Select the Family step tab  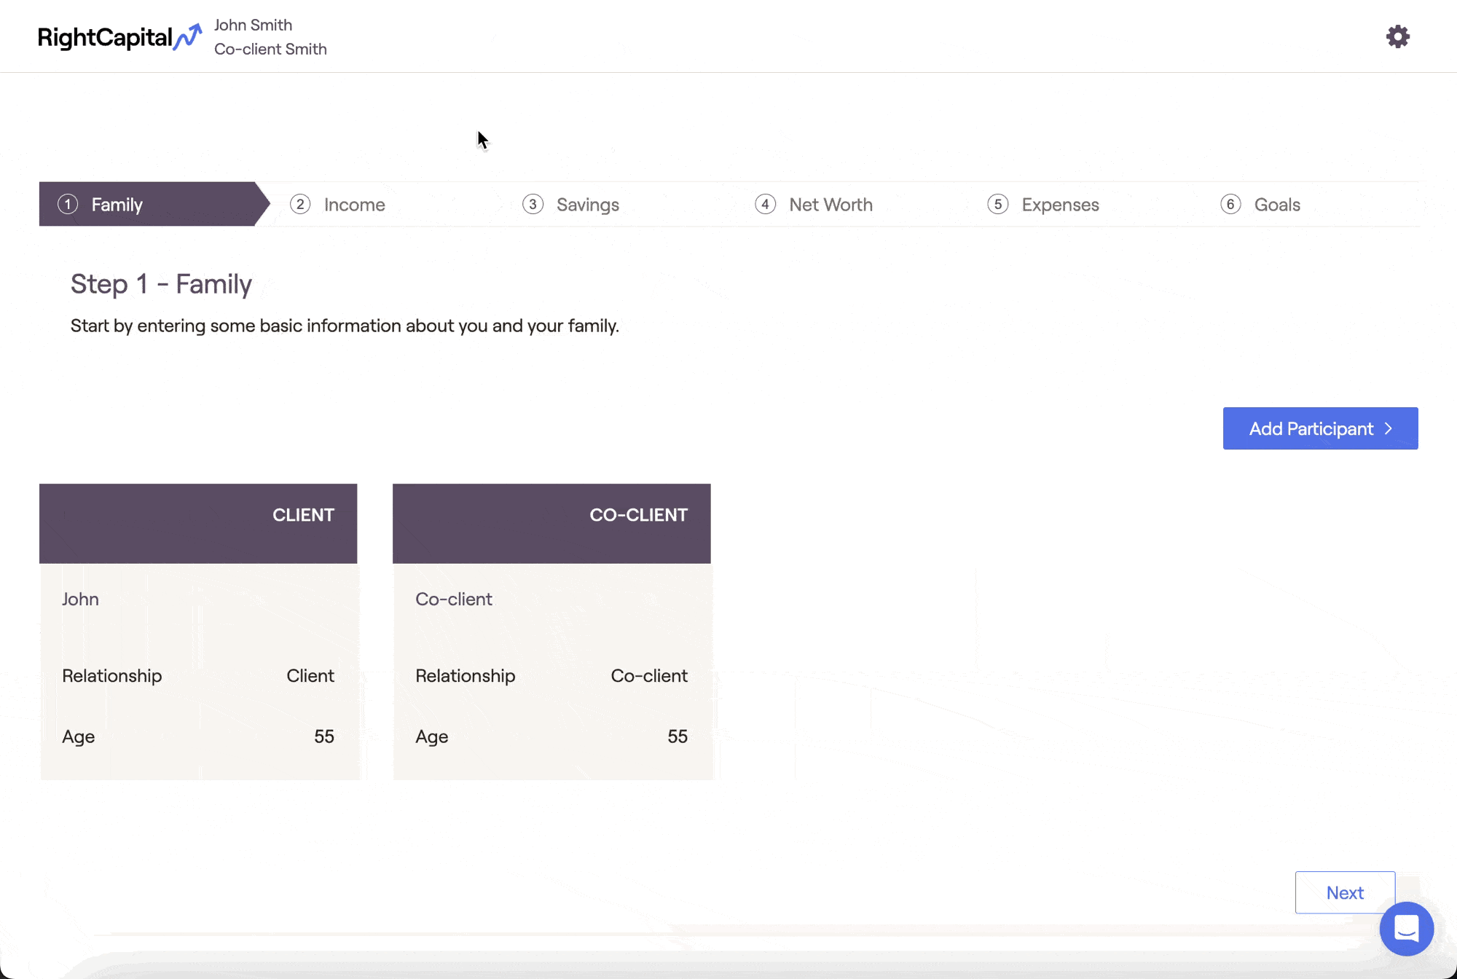[117, 205]
